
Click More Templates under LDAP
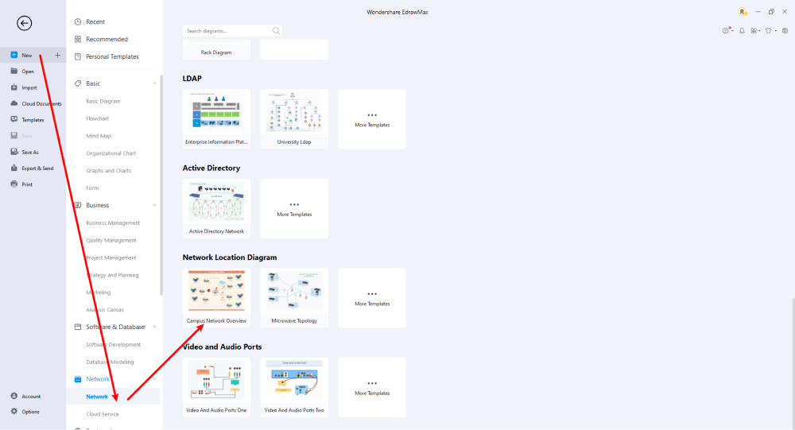(x=372, y=119)
